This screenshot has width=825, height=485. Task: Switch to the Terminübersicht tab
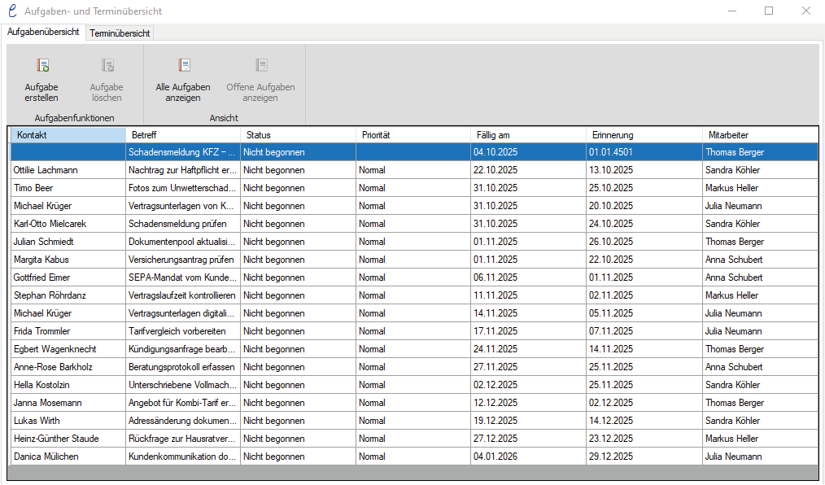click(120, 33)
